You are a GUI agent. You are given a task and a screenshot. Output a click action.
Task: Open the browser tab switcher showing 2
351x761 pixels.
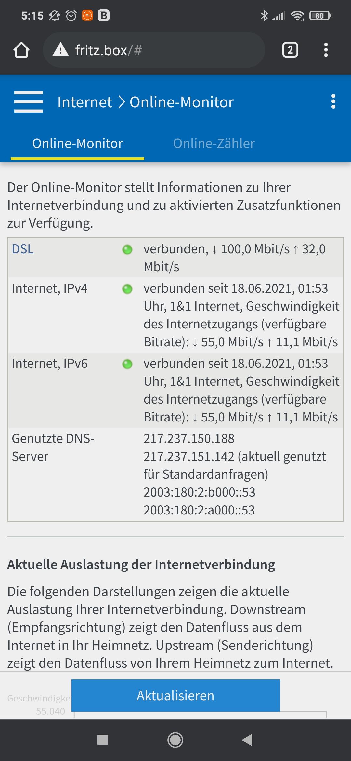290,50
